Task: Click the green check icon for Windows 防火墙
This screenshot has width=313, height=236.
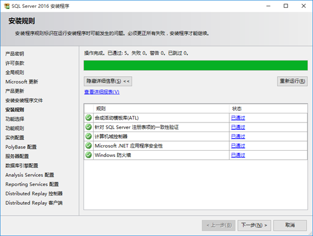Action: point(89,155)
